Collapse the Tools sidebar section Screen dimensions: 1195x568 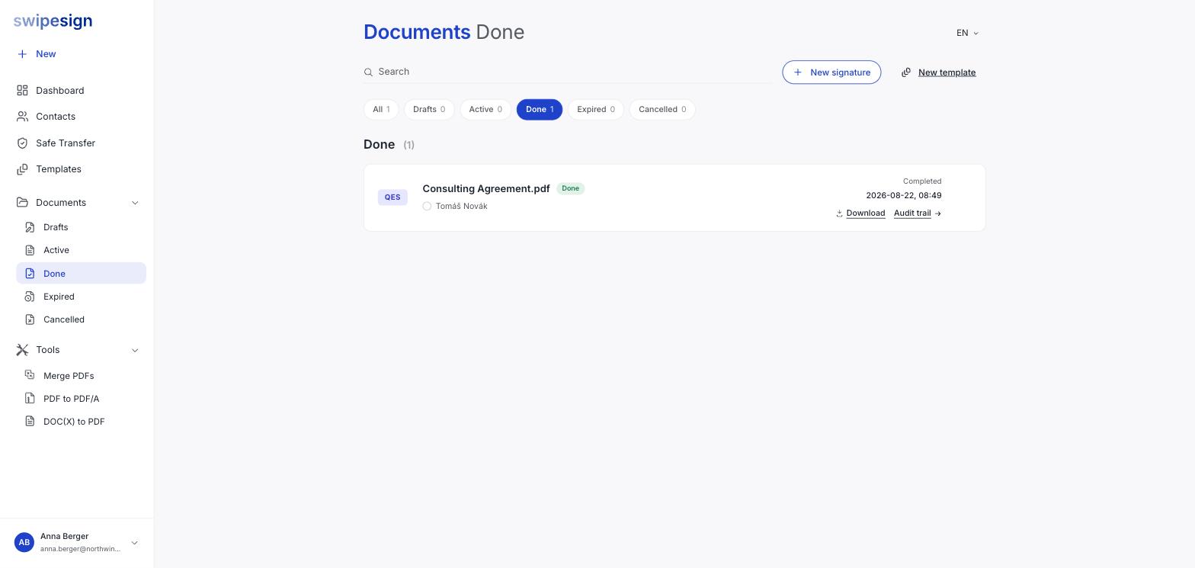click(x=135, y=350)
